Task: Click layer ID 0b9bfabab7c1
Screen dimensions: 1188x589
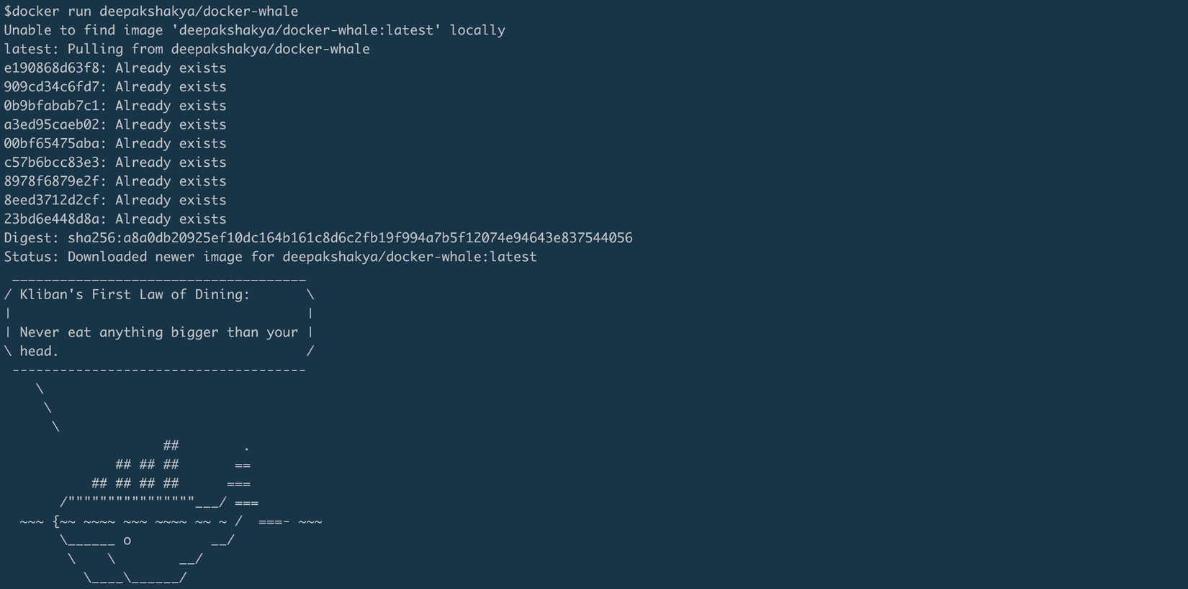Action: click(54, 106)
